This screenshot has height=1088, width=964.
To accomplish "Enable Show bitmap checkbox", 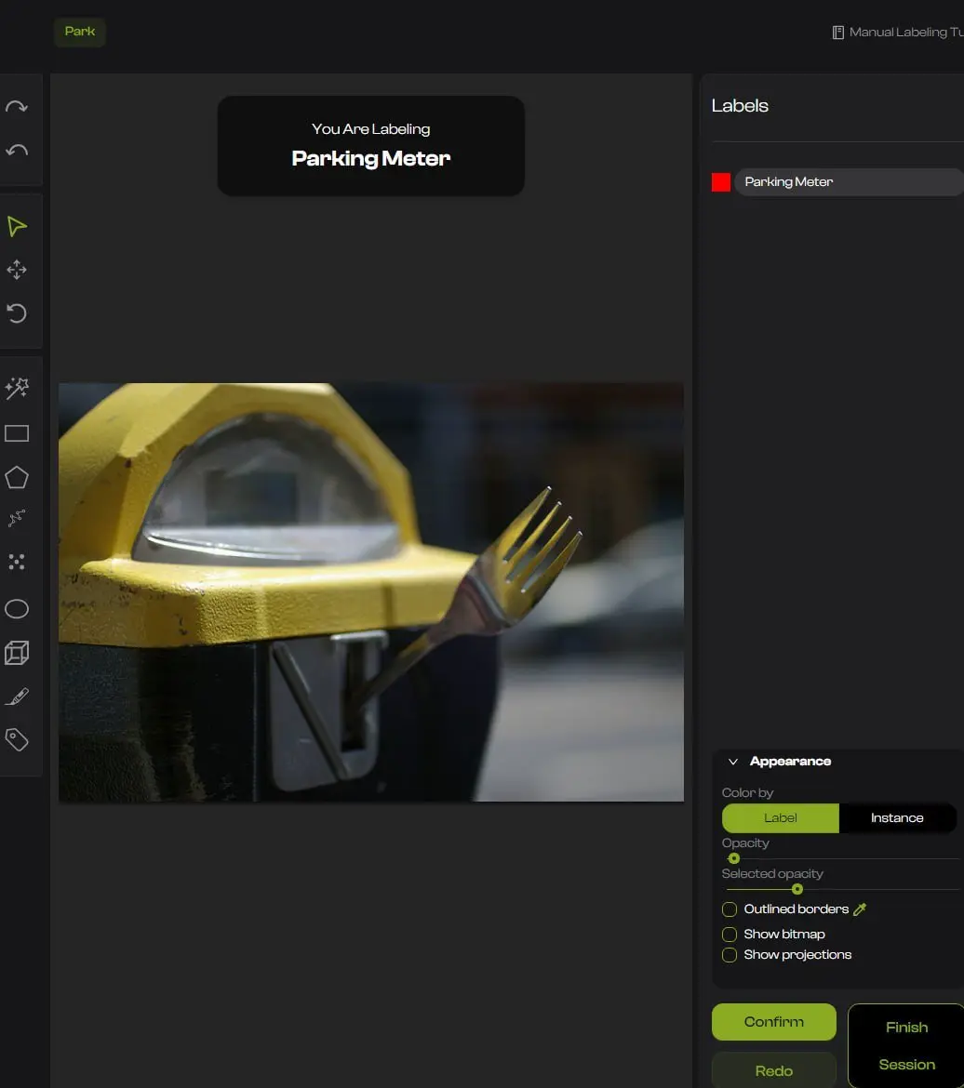I will point(730,934).
